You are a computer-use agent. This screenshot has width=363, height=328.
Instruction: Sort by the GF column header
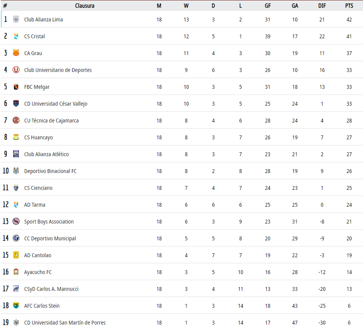click(x=267, y=6)
